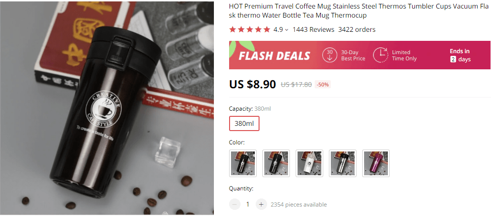Choose the first black mug color thumbnail
Viewport: 491px width, 217px height.
[x=243, y=163]
